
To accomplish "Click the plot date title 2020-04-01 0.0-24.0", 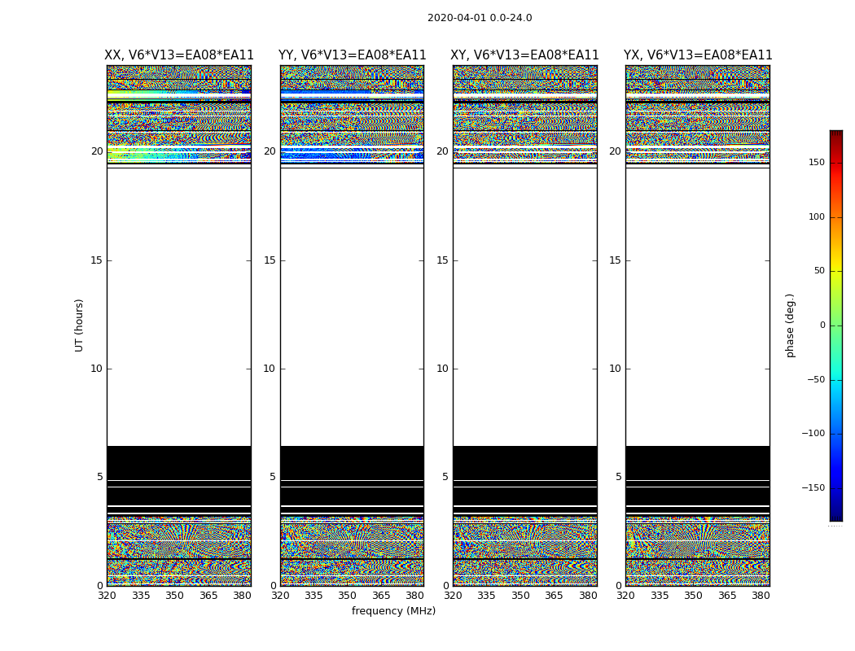I will (x=480, y=18).
